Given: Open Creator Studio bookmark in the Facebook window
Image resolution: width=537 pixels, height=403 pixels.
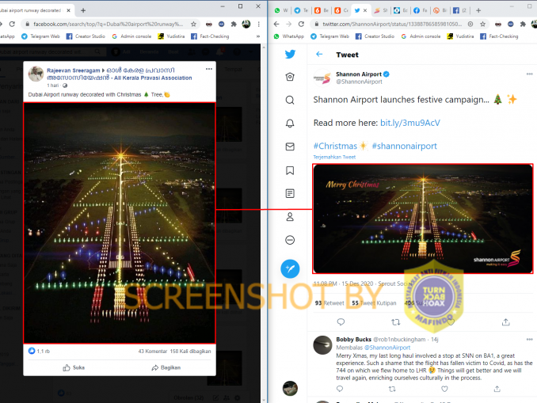Looking at the screenshot, I should [86, 36].
